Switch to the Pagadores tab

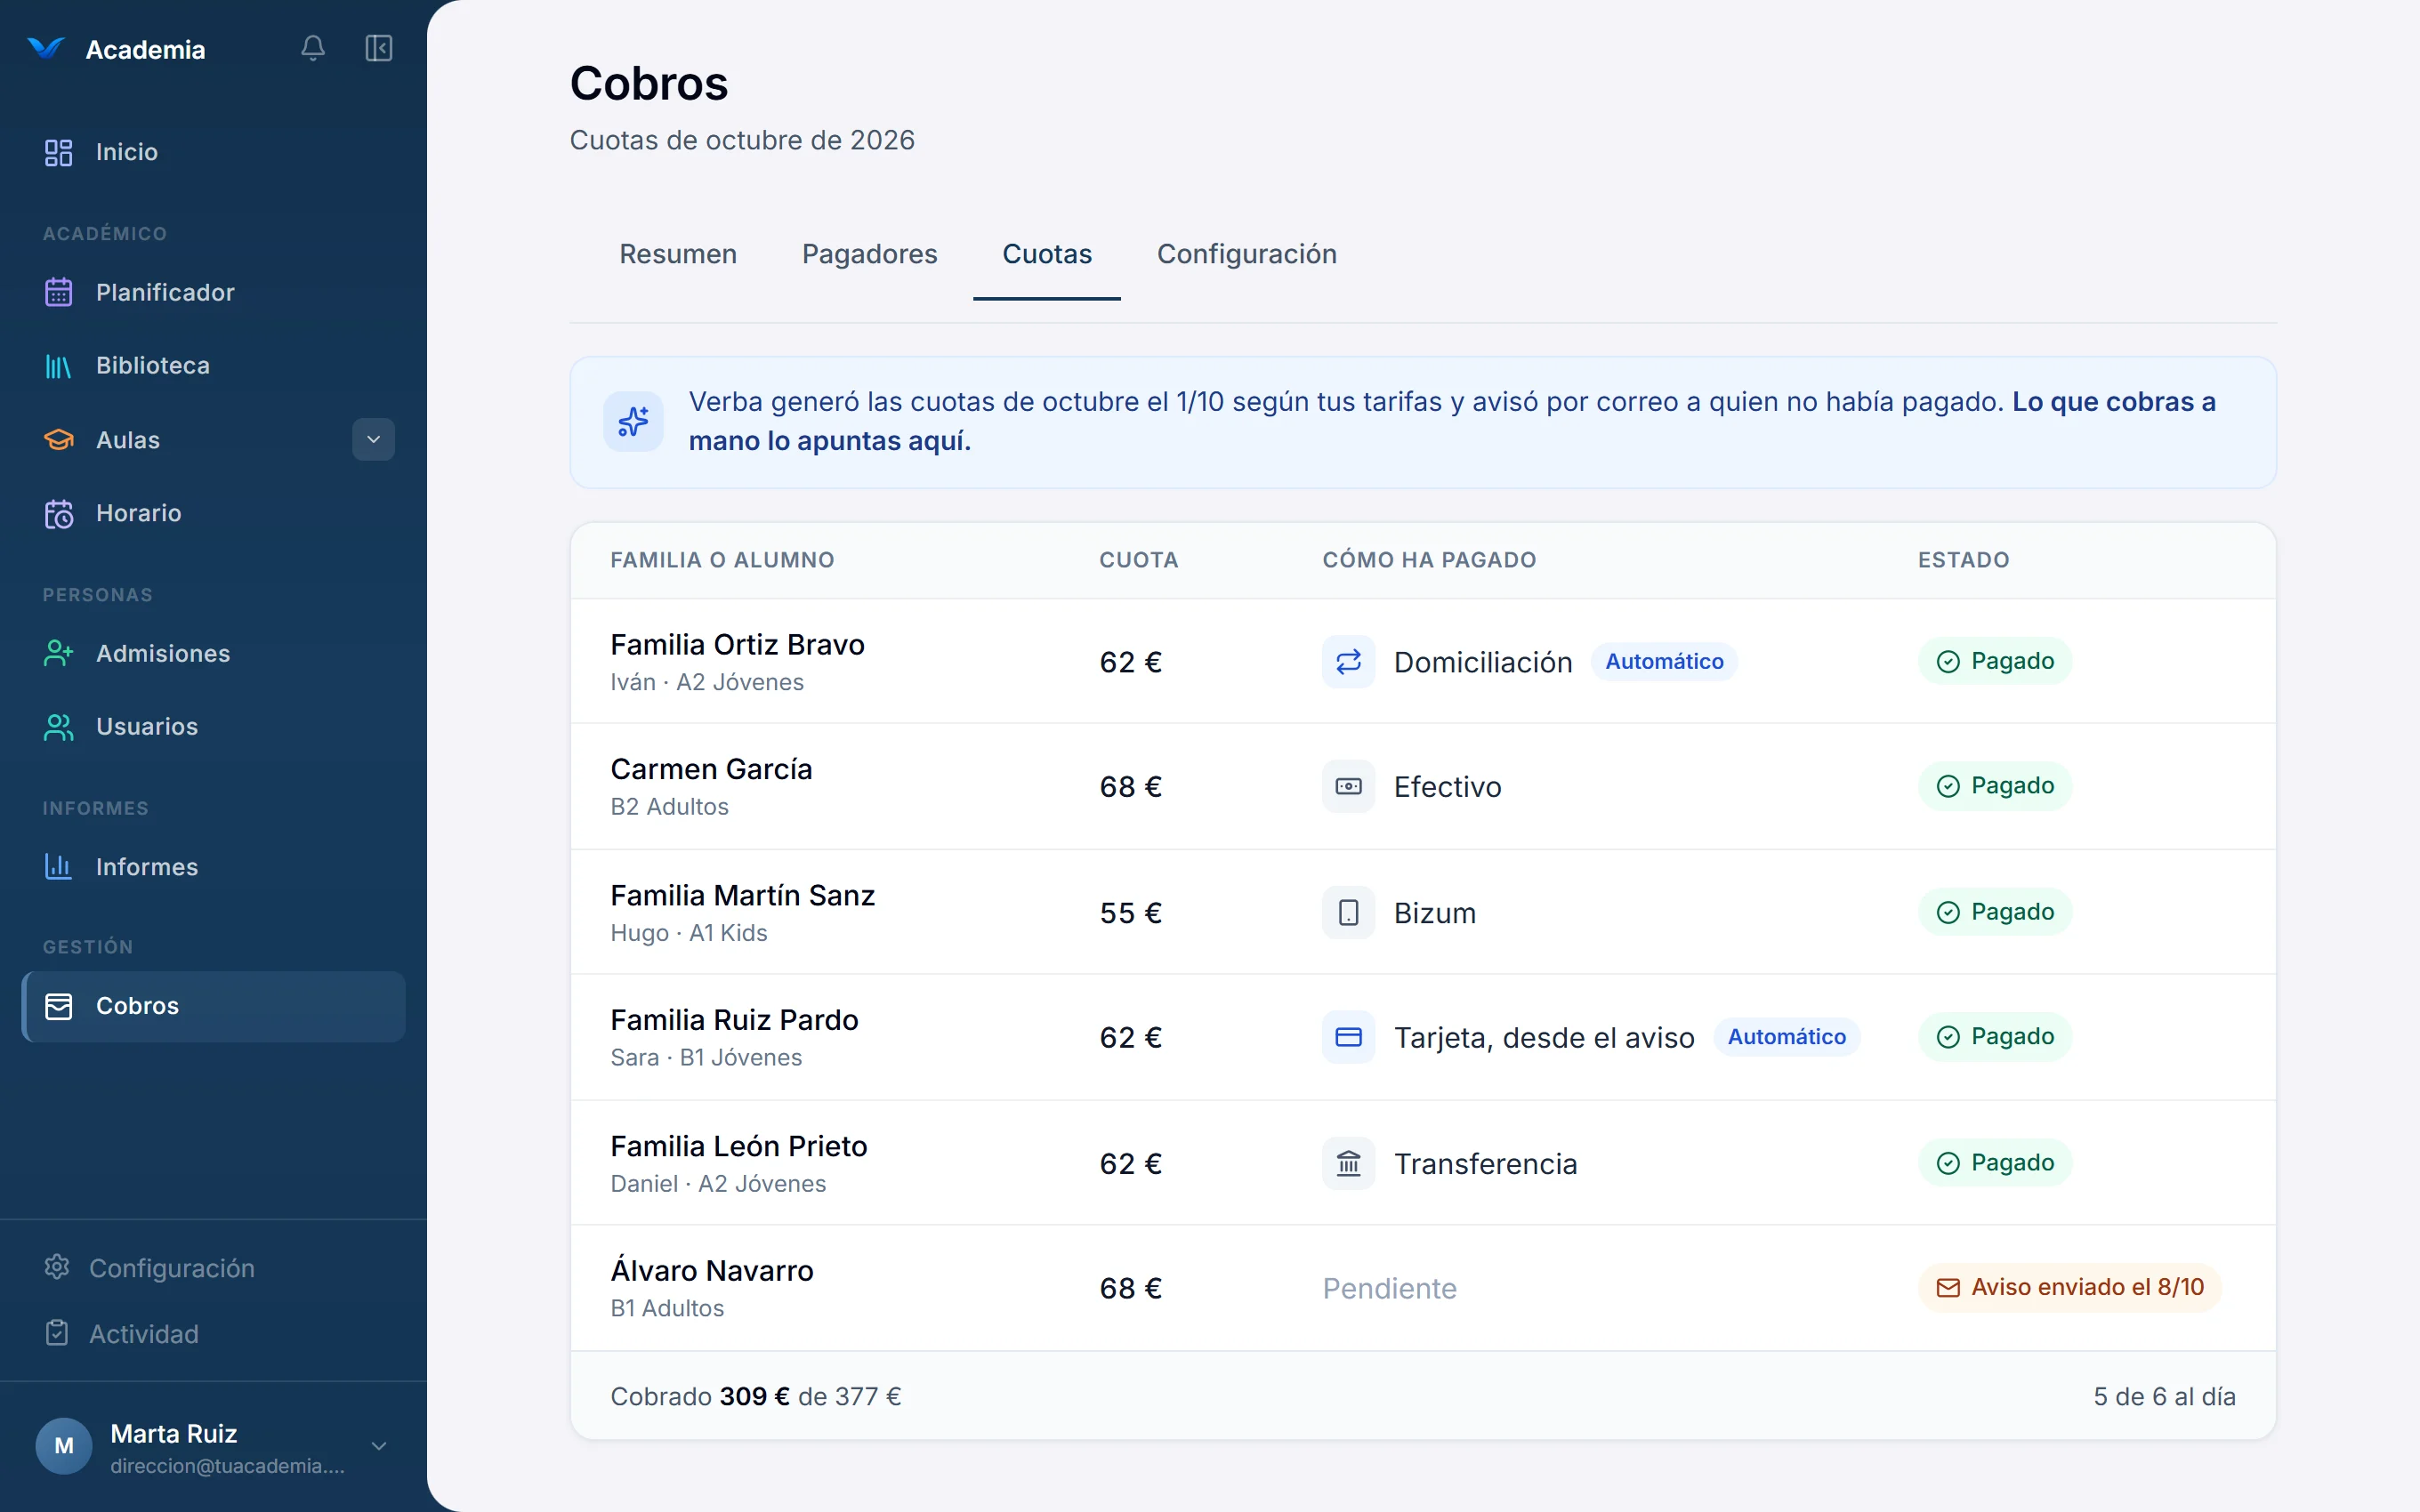coord(869,254)
